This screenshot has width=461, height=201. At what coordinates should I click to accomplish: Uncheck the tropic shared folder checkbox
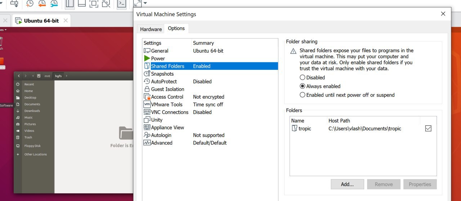tap(428, 128)
